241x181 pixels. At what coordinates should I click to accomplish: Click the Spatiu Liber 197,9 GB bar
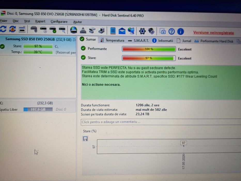coord(38,109)
